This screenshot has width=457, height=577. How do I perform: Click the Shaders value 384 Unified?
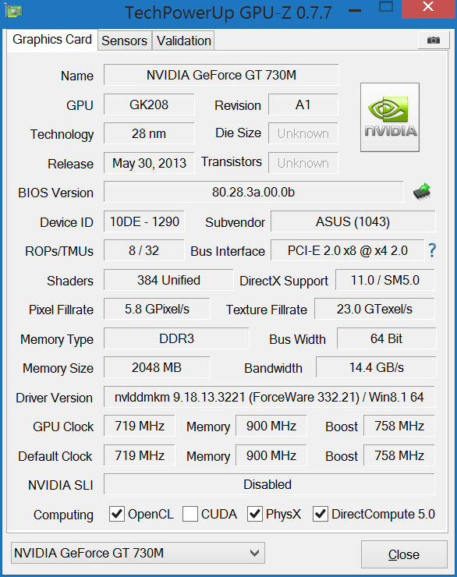point(168,280)
